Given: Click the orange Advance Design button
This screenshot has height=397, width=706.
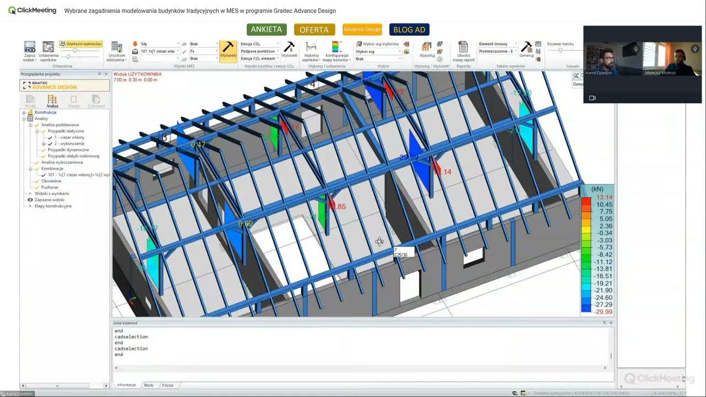Looking at the screenshot, I should tap(362, 29).
